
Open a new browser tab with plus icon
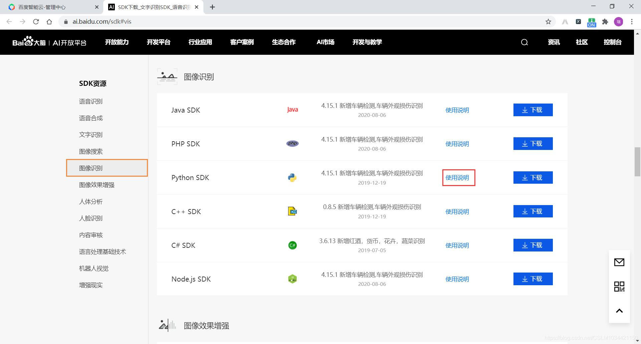212,7
